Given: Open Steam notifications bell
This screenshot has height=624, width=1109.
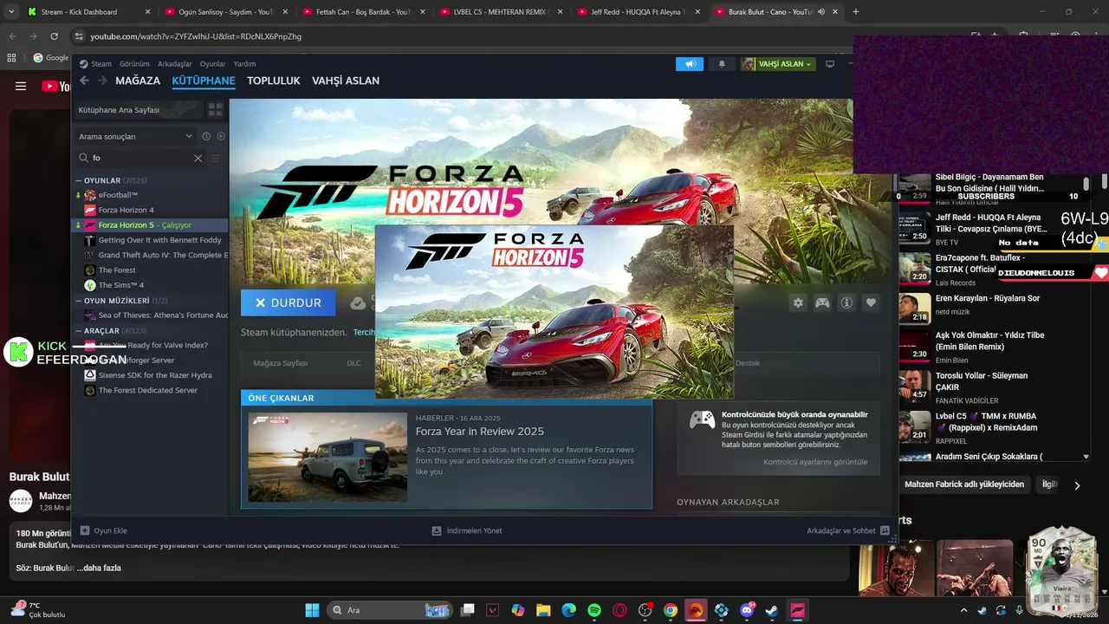Looking at the screenshot, I should [721, 64].
